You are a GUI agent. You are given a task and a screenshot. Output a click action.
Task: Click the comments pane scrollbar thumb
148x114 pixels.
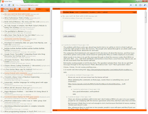coord(146,17)
